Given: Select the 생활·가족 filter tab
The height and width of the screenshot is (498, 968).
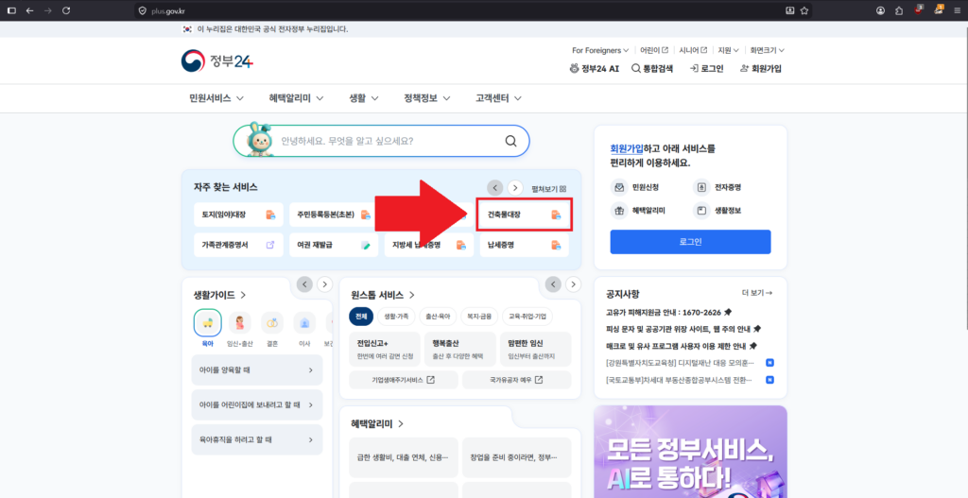Looking at the screenshot, I should [x=396, y=317].
